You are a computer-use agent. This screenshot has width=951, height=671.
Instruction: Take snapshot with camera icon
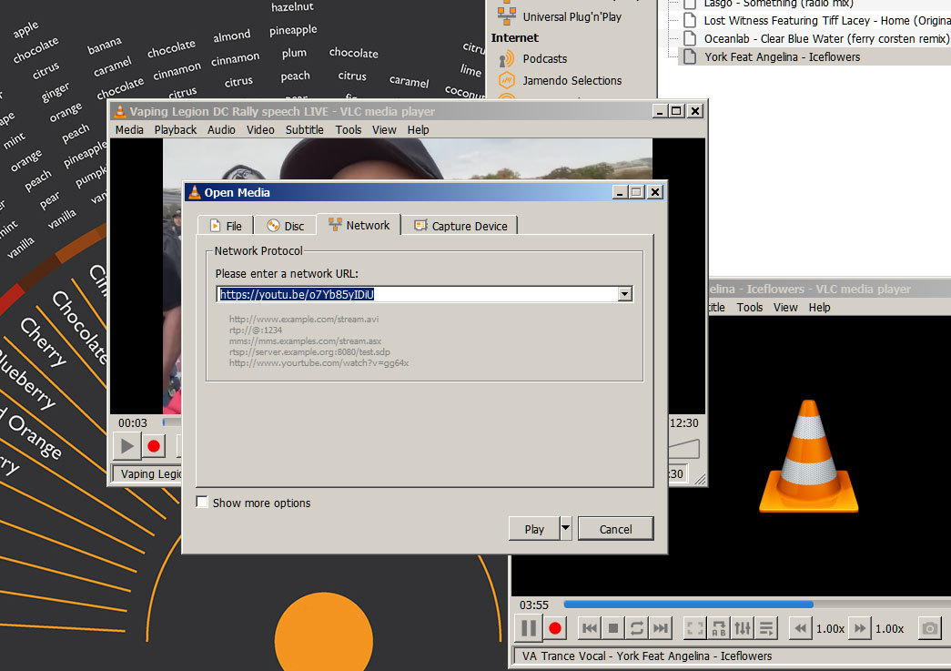pos(929,628)
